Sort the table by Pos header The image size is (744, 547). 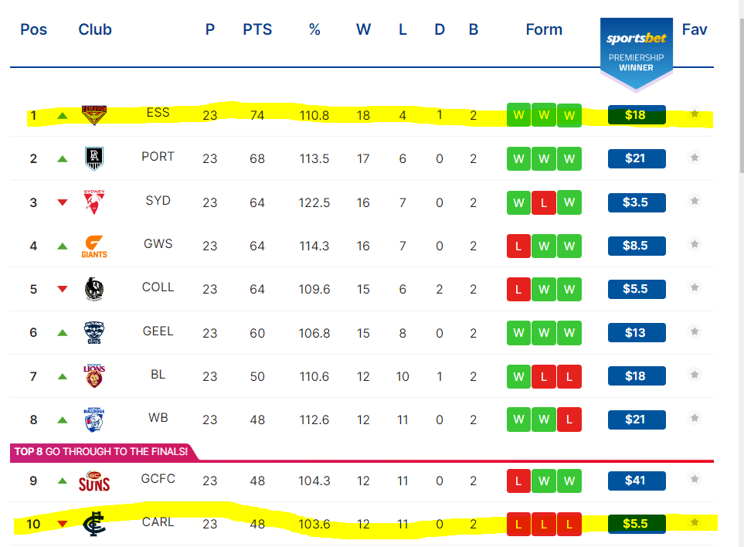click(34, 29)
